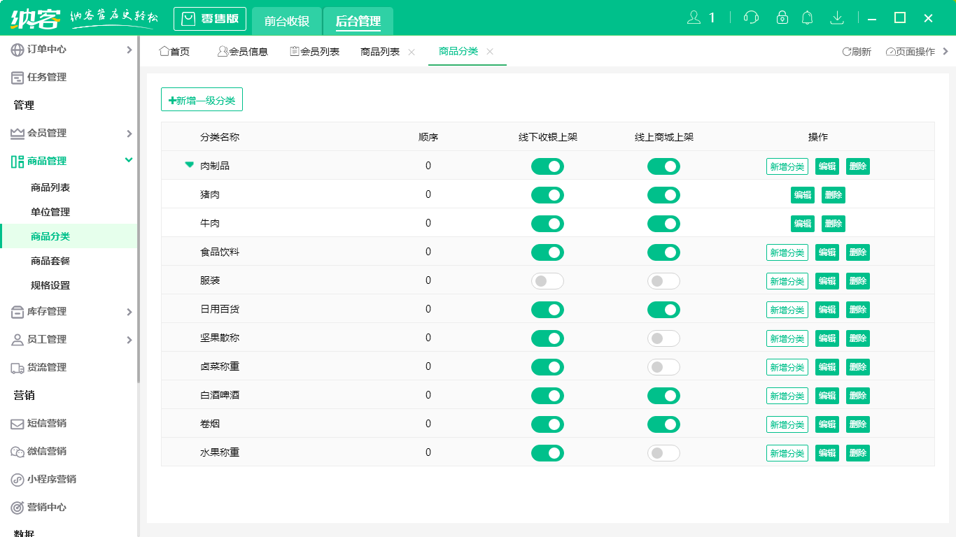Switch to the 前台收银 tab
Screen dimensions: 956x537
coord(287,21)
